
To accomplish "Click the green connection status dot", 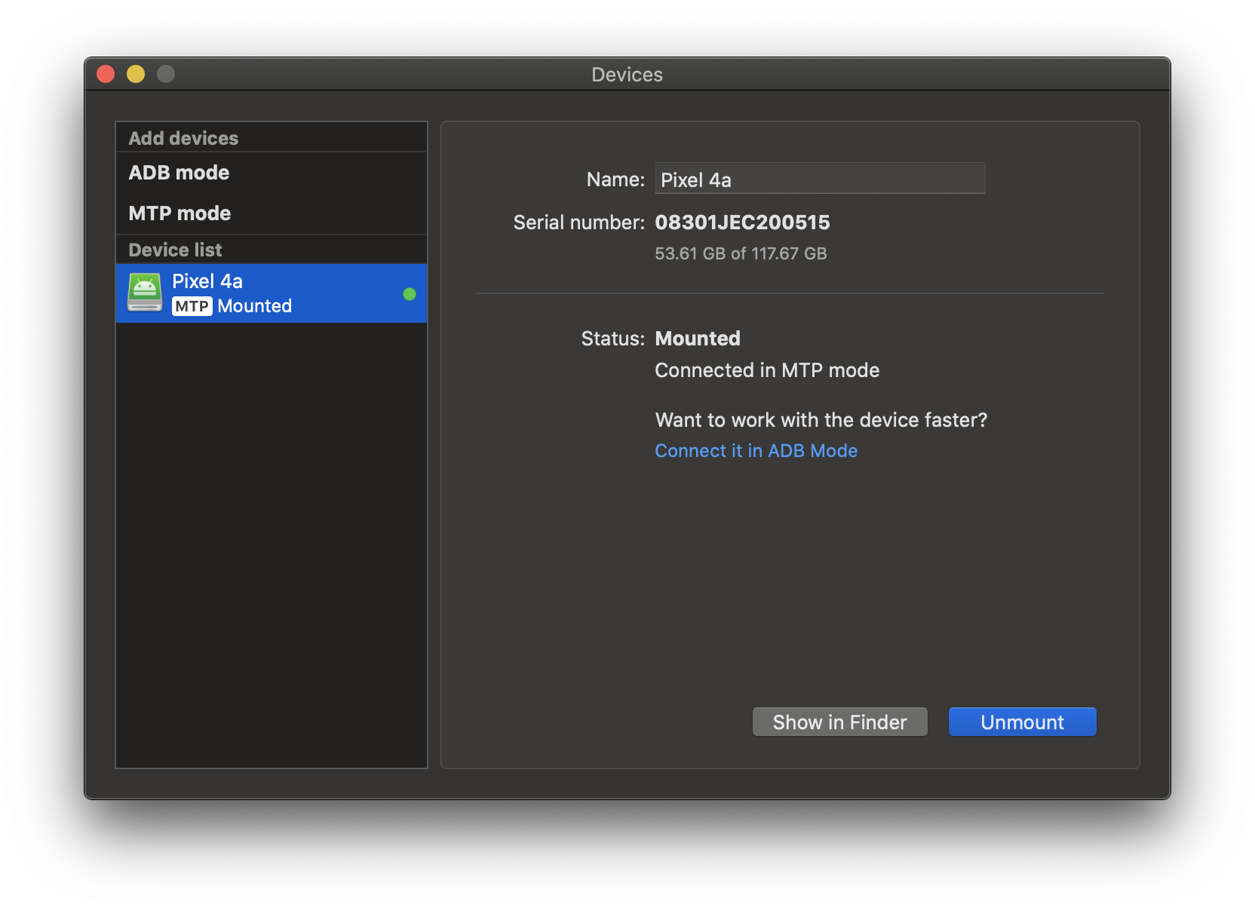I will (410, 294).
